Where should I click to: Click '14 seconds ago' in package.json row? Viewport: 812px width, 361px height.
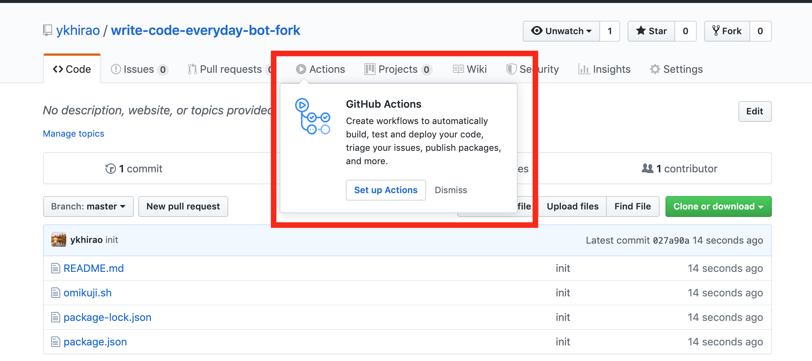725,342
